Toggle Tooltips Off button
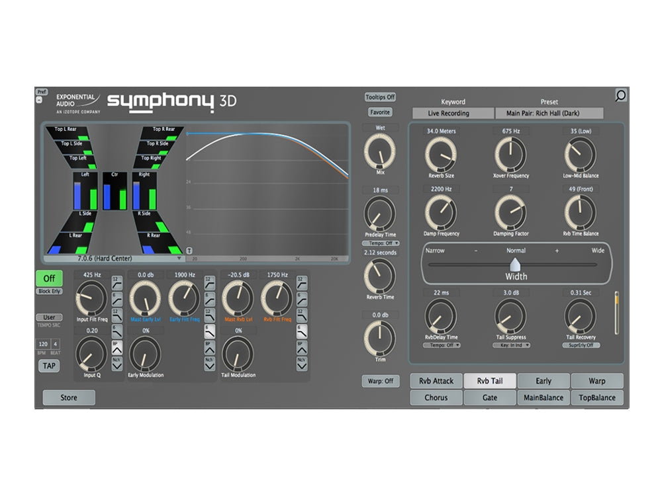The height and width of the screenshot is (496, 662). coord(380,97)
